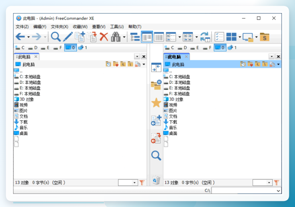Go forward with the right arrow
The width and height of the screenshot is (295, 207).
click(x=37, y=37)
